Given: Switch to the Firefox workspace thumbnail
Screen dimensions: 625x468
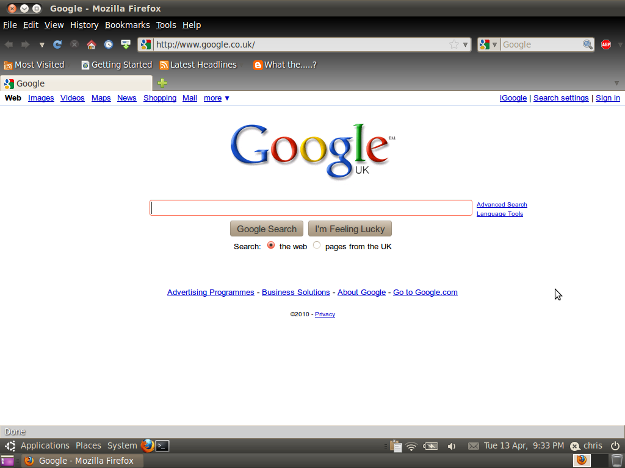Looking at the screenshot, I should click(x=582, y=461).
